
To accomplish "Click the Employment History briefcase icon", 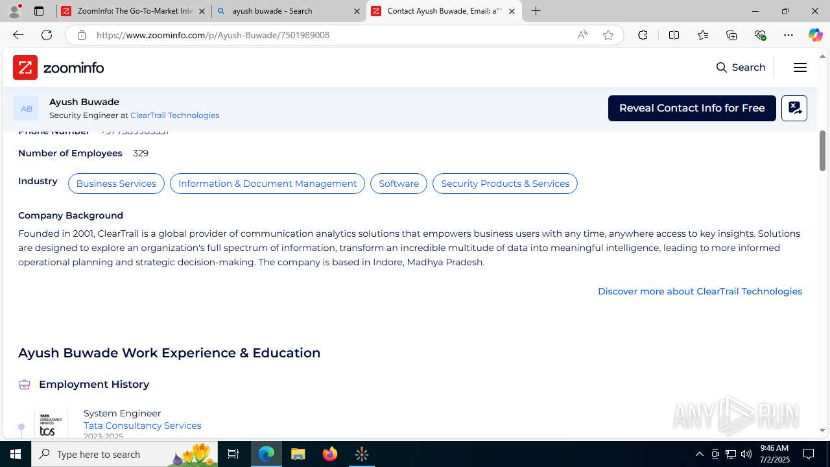I will pos(25,385).
